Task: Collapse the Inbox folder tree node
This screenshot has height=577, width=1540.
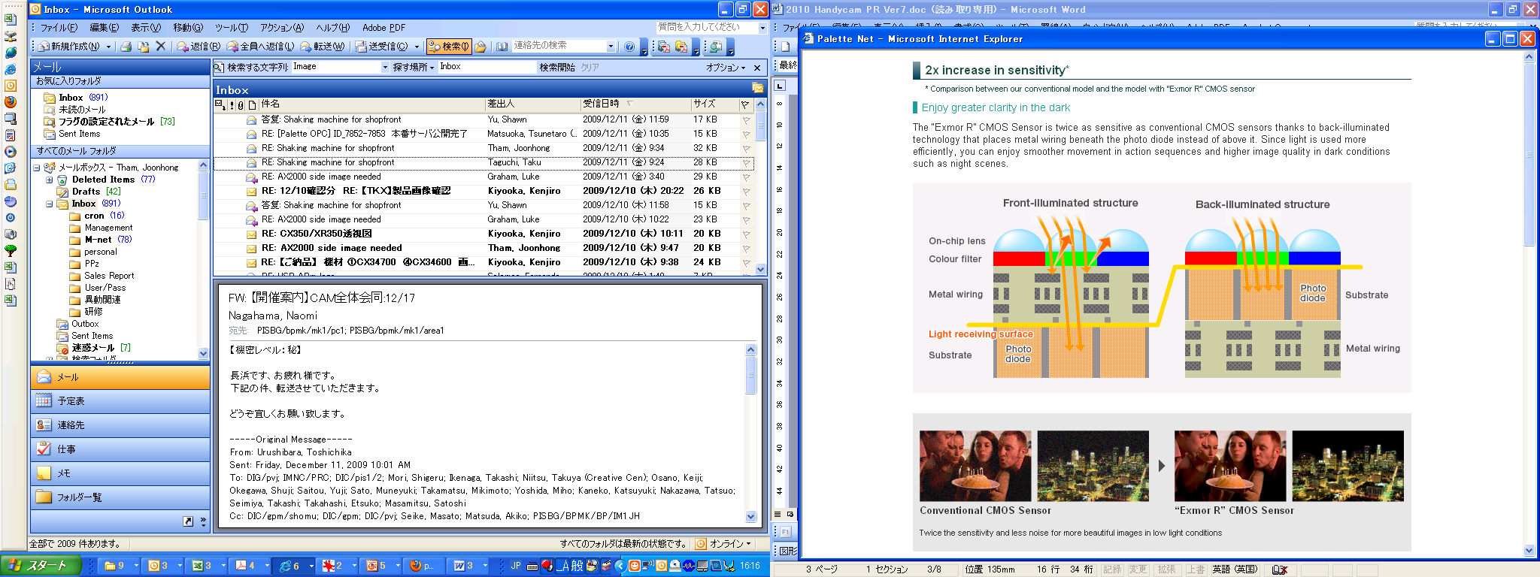Action: [x=50, y=204]
